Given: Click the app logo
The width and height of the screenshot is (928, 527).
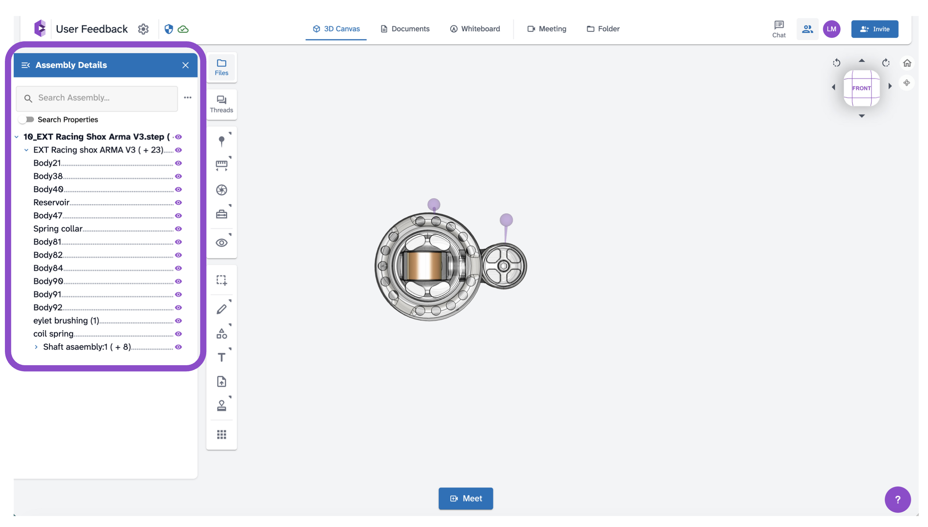Looking at the screenshot, I should [x=40, y=28].
